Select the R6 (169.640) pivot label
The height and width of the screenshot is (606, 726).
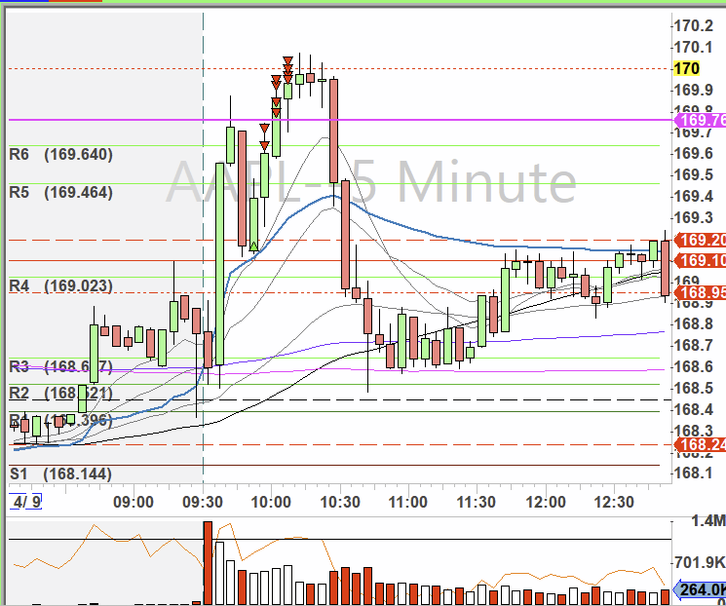(x=61, y=154)
